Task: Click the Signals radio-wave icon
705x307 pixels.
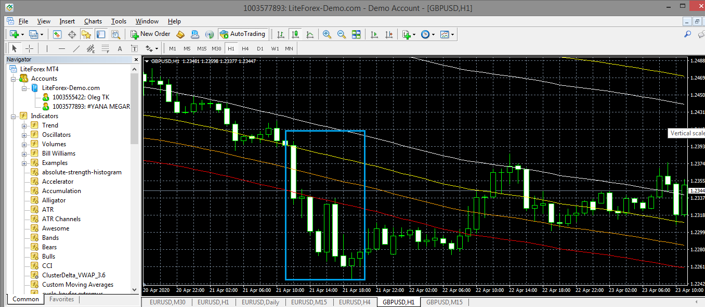Action: point(209,34)
